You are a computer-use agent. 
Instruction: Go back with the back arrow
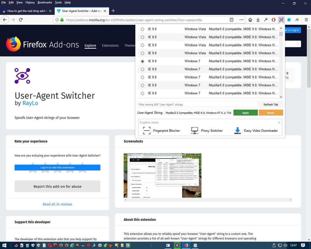coord(5,20)
